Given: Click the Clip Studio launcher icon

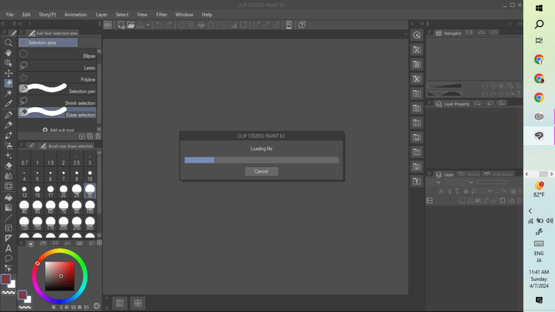Looking at the screenshot, I should click(108, 25).
